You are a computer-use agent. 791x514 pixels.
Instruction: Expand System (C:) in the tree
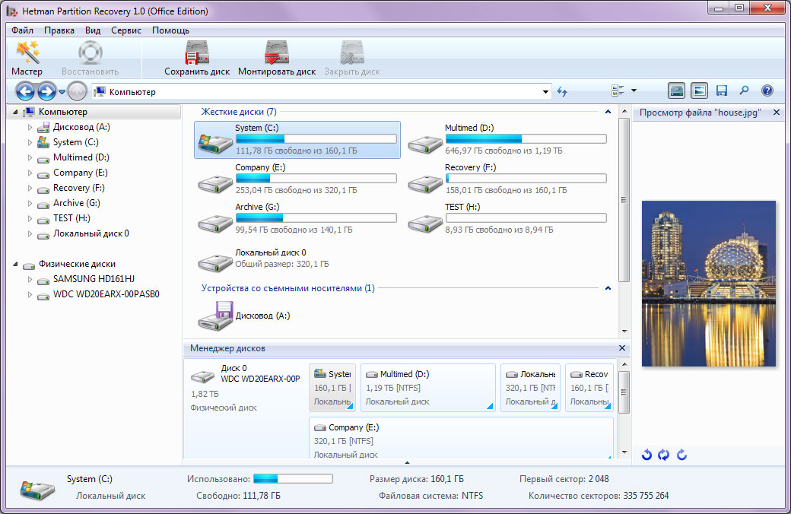click(x=30, y=143)
